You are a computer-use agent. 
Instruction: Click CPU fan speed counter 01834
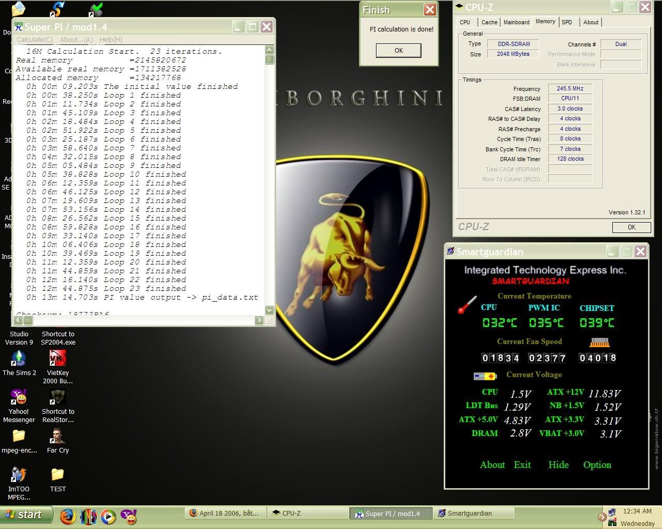pos(500,357)
